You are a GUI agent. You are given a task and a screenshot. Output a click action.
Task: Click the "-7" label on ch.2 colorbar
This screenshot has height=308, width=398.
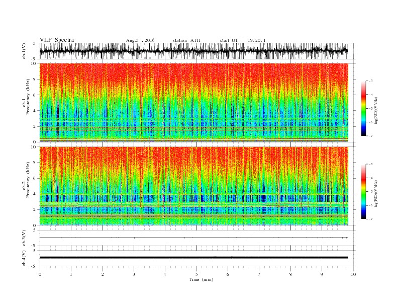[371, 219]
